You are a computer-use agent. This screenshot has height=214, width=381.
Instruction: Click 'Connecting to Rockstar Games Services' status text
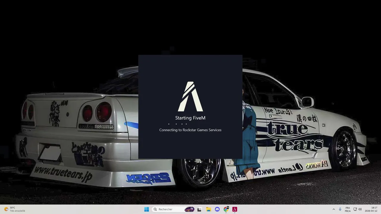[x=190, y=130]
